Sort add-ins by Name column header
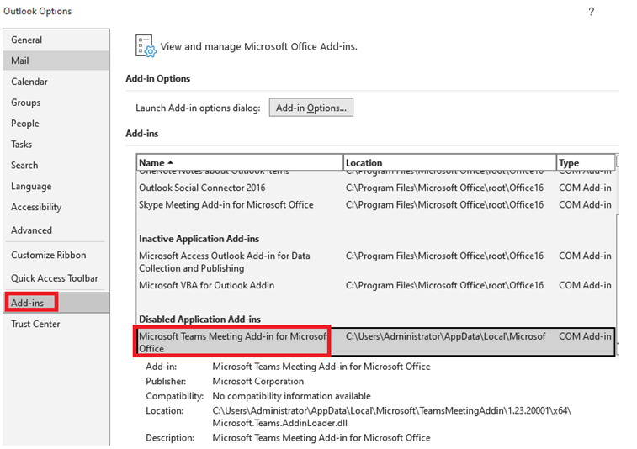The width and height of the screenshot is (637, 449). (240, 163)
